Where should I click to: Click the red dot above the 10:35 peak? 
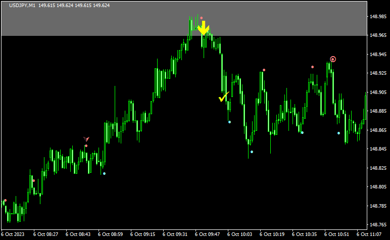click(x=312, y=67)
